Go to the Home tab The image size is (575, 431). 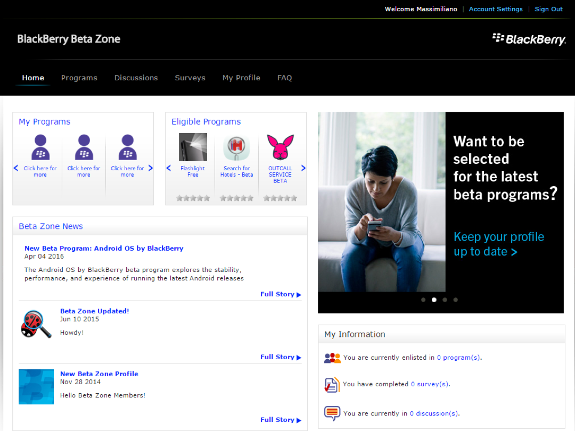coord(33,78)
